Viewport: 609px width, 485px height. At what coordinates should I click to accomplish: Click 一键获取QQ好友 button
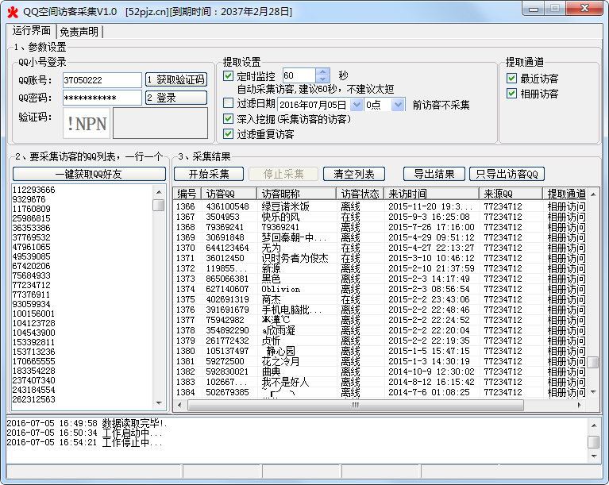tap(88, 174)
